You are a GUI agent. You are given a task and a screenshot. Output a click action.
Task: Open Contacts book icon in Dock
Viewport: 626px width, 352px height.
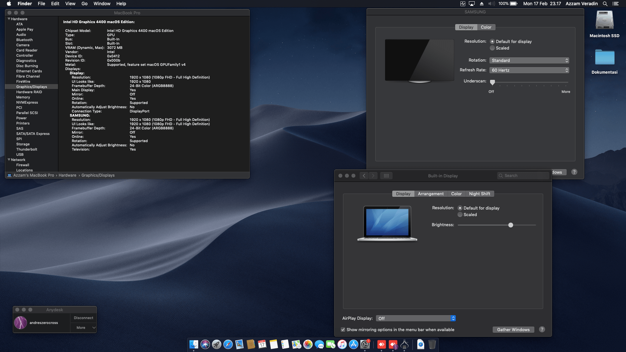click(251, 344)
